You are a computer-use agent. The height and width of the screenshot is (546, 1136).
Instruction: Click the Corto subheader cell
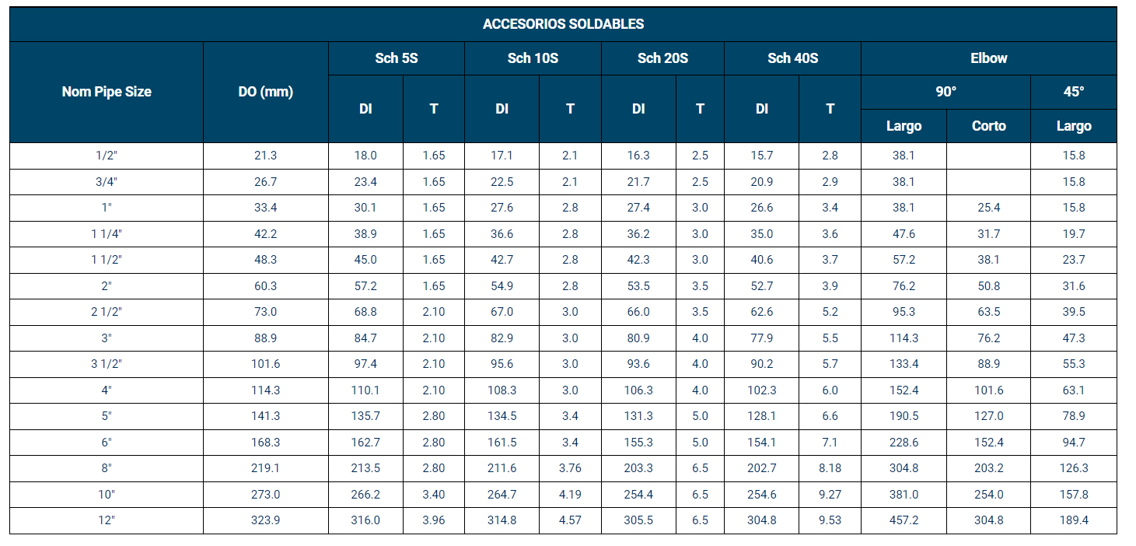(988, 126)
